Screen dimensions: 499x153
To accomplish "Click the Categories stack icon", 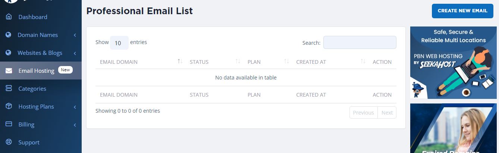I will pos(9,88).
